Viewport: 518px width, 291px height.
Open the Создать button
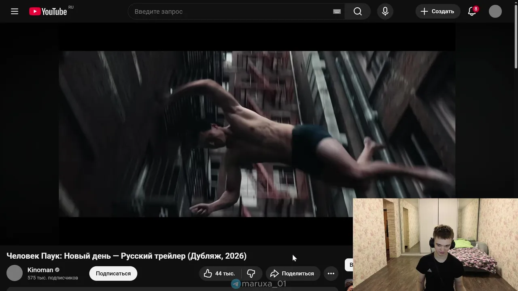click(438, 11)
